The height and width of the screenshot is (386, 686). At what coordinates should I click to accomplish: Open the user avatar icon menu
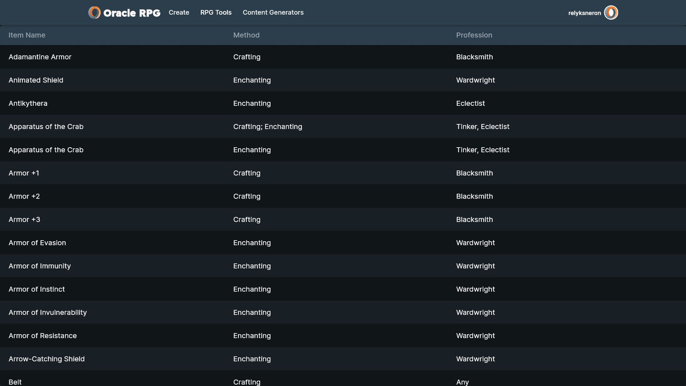[611, 13]
